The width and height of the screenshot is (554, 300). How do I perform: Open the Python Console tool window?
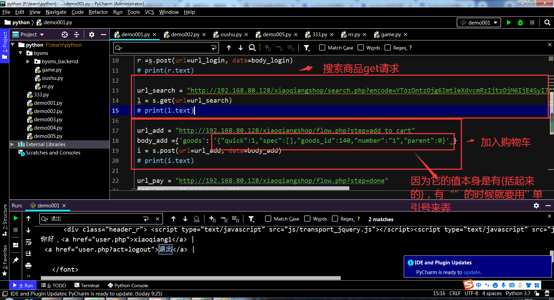tap(128, 285)
